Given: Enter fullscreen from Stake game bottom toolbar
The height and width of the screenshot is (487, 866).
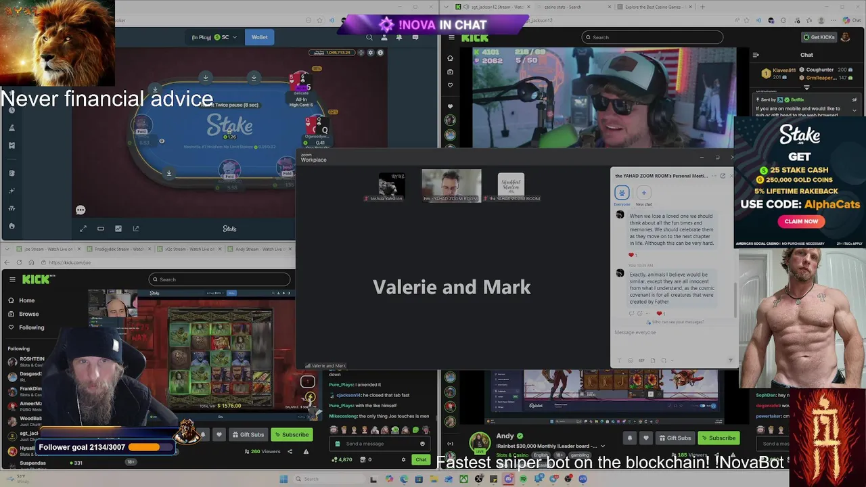Looking at the screenshot, I should click(83, 229).
